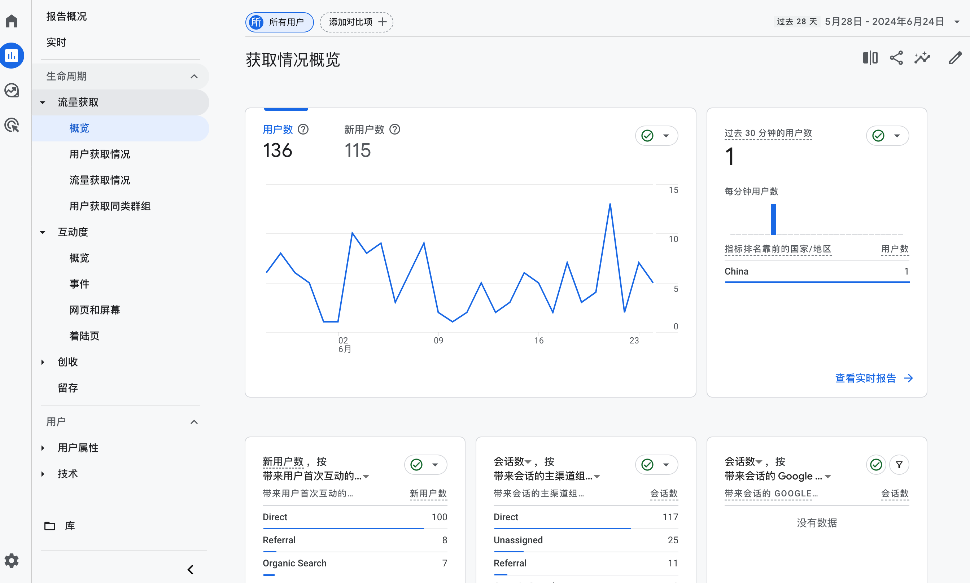Click the filter icon on Google Ads card
970x583 pixels.
coord(899,465)
